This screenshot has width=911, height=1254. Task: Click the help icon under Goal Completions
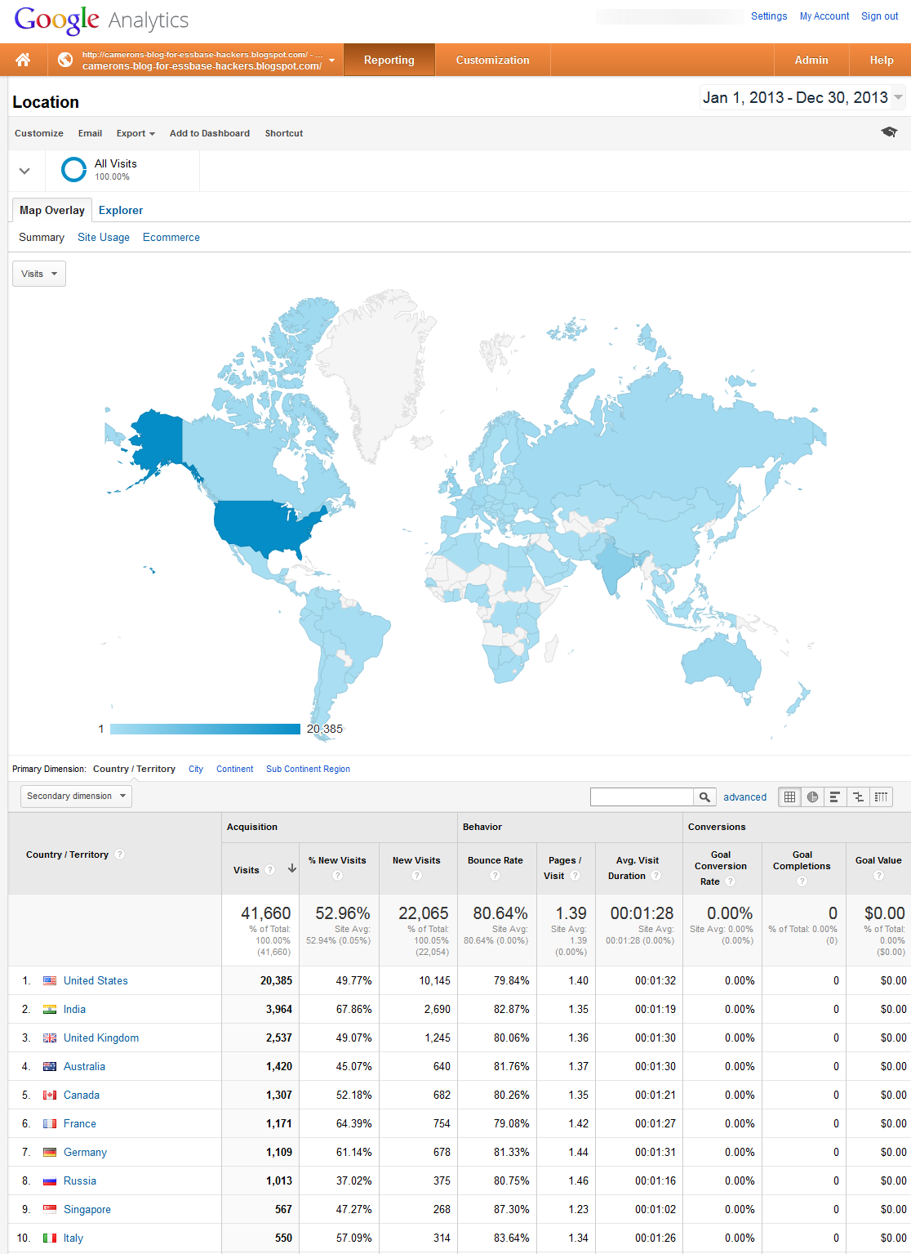802,881
